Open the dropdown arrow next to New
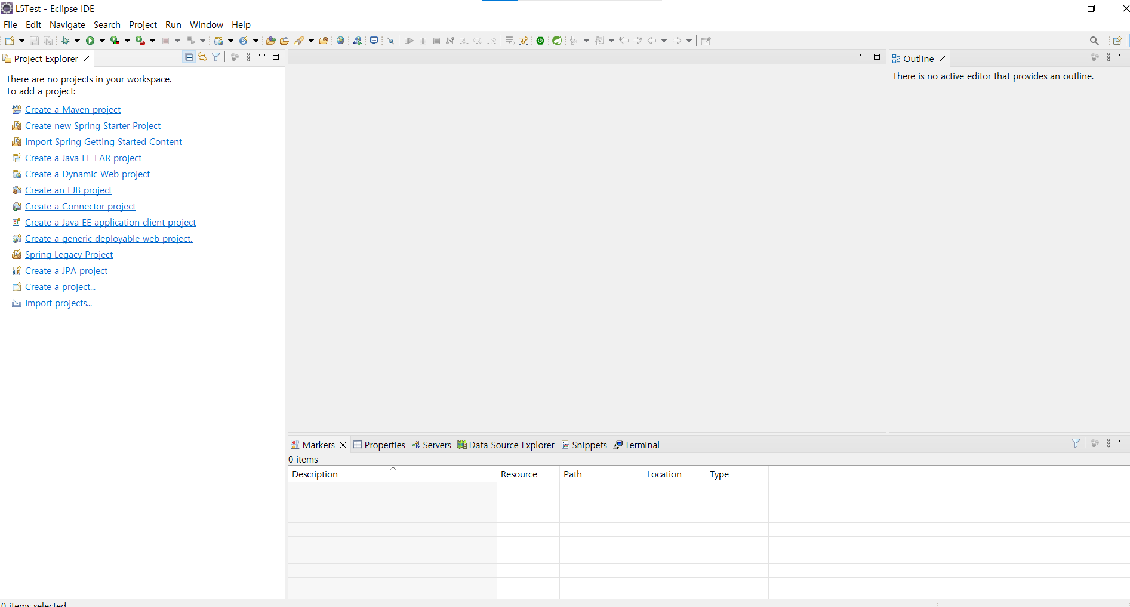 [22, 41]
